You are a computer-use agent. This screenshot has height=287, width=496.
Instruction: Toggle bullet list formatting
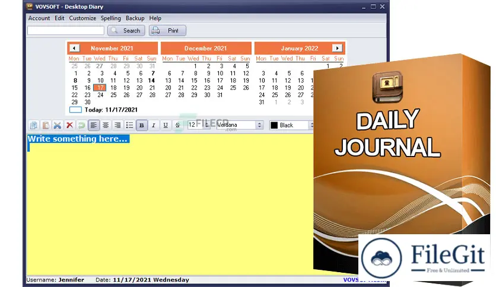[129, 125]
